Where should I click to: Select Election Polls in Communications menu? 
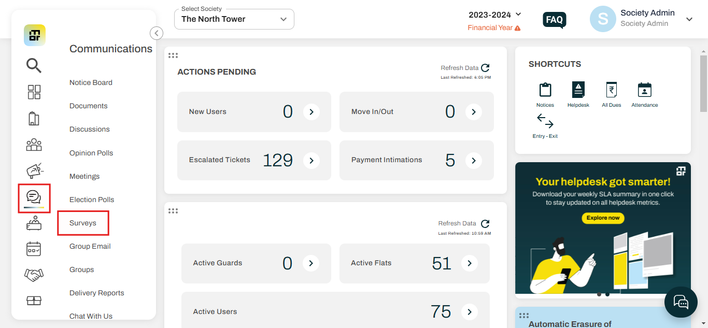tap(92, 200)
